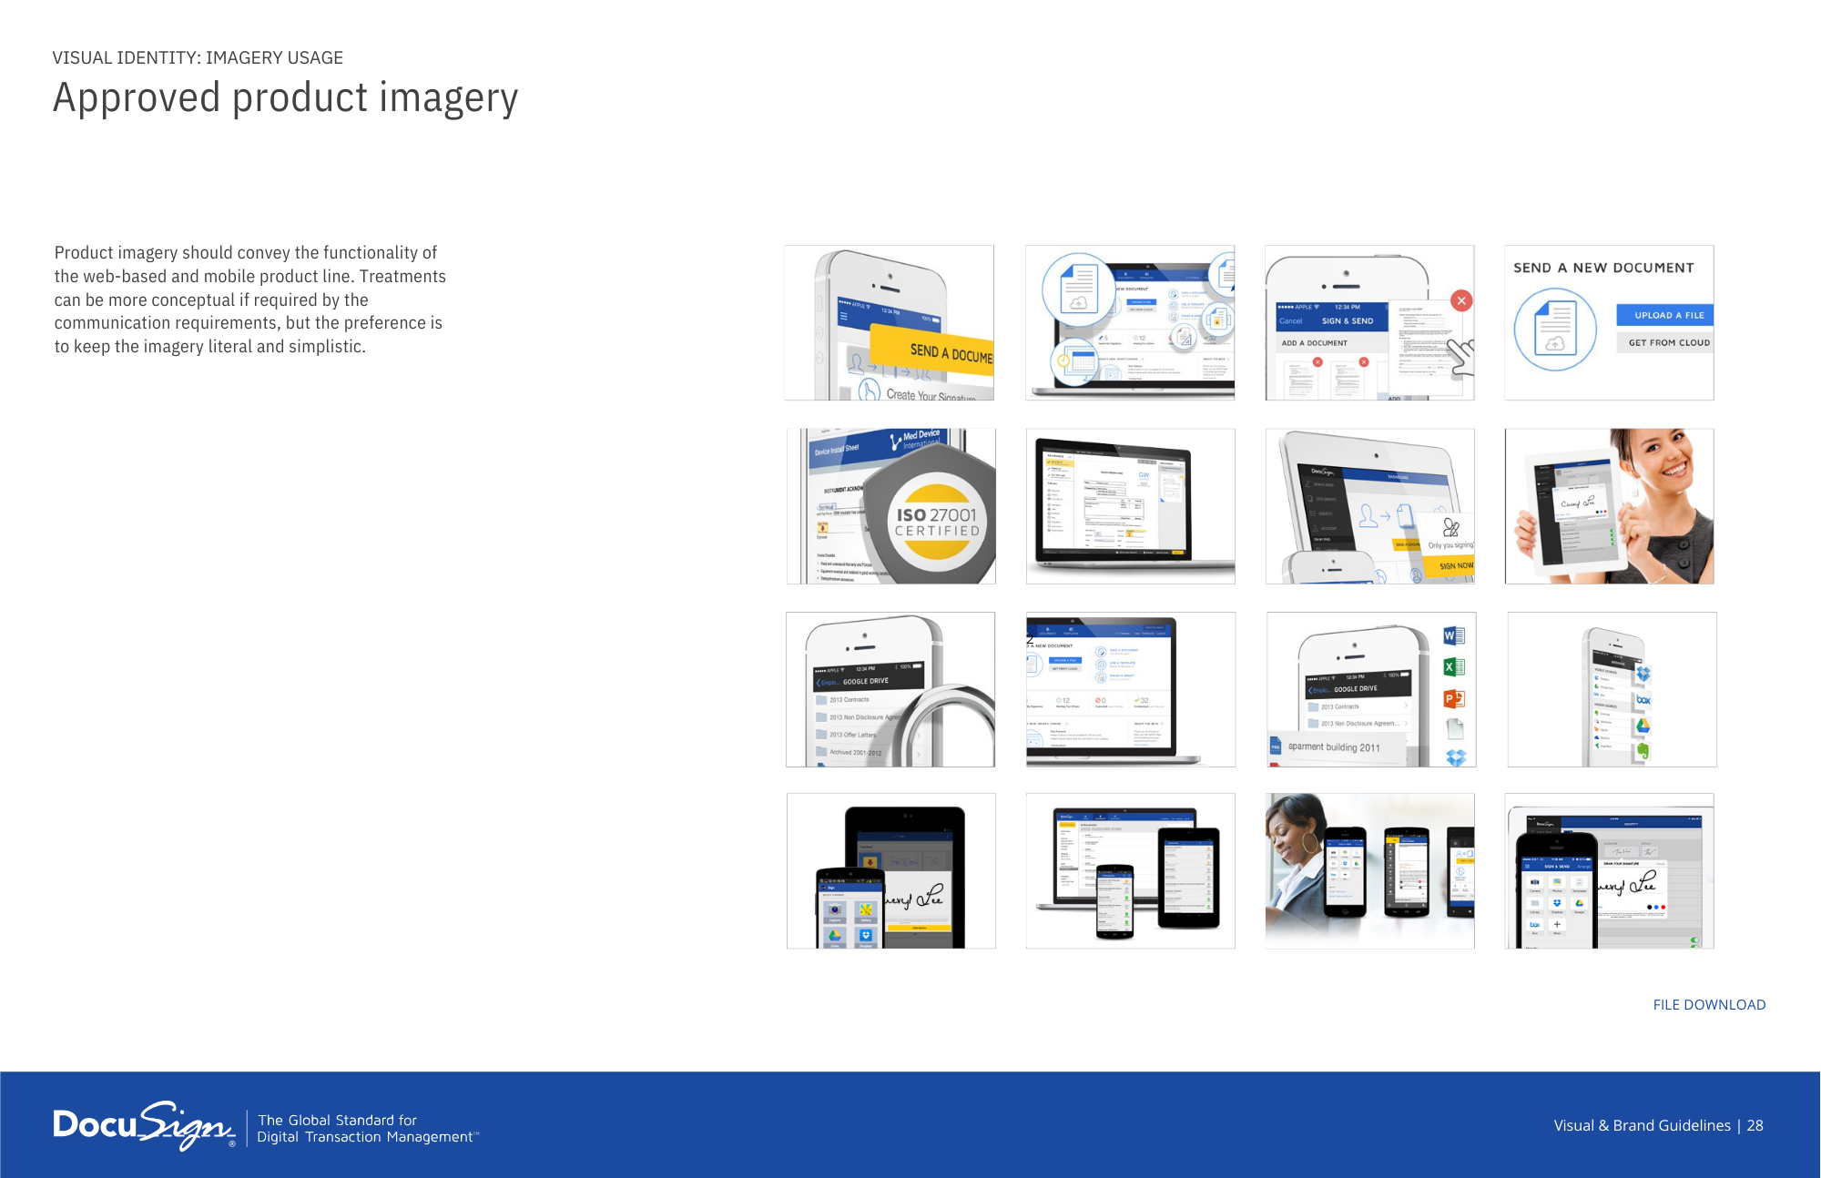Click the Upload a File button image
Image resolution: width=1821 pixels, height=1178 pixels.
point(1665,315)
